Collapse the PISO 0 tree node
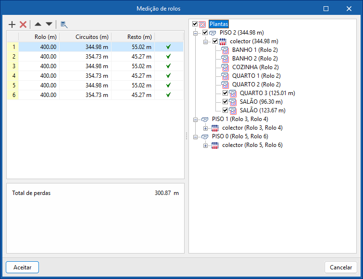The height and width of the screenshot is (279, 363). (195, 137)
